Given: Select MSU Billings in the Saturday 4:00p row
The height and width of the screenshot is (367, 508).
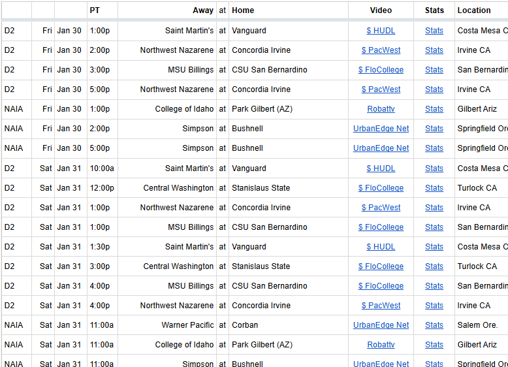Looking at the screenshot, I should point(167,286).
